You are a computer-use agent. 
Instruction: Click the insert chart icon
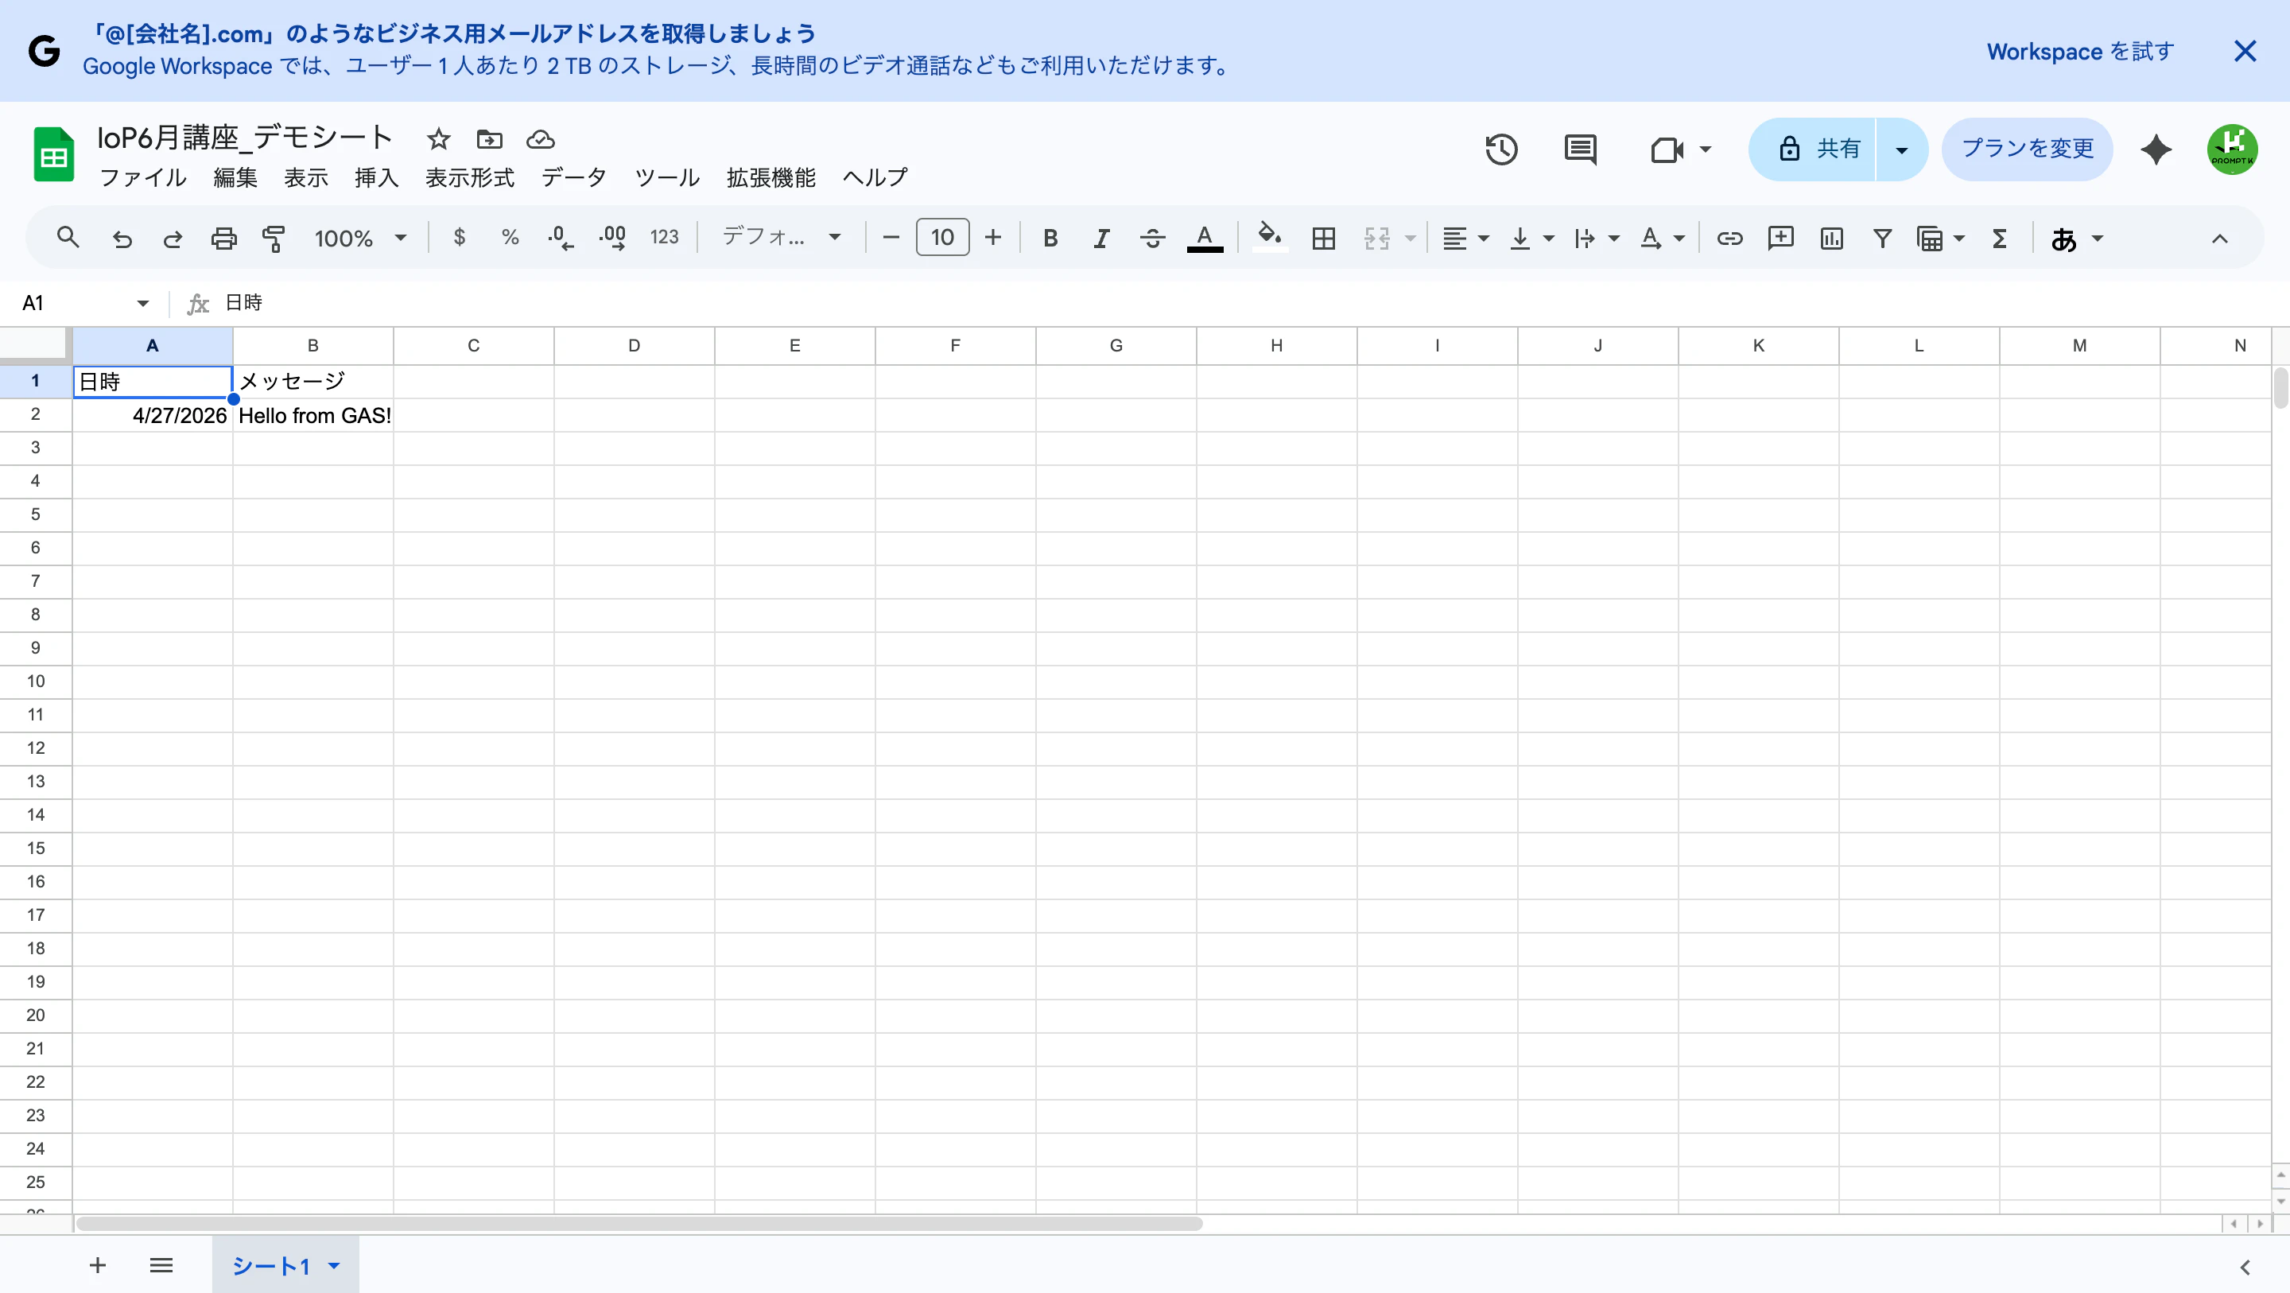tap(1831, 239)
